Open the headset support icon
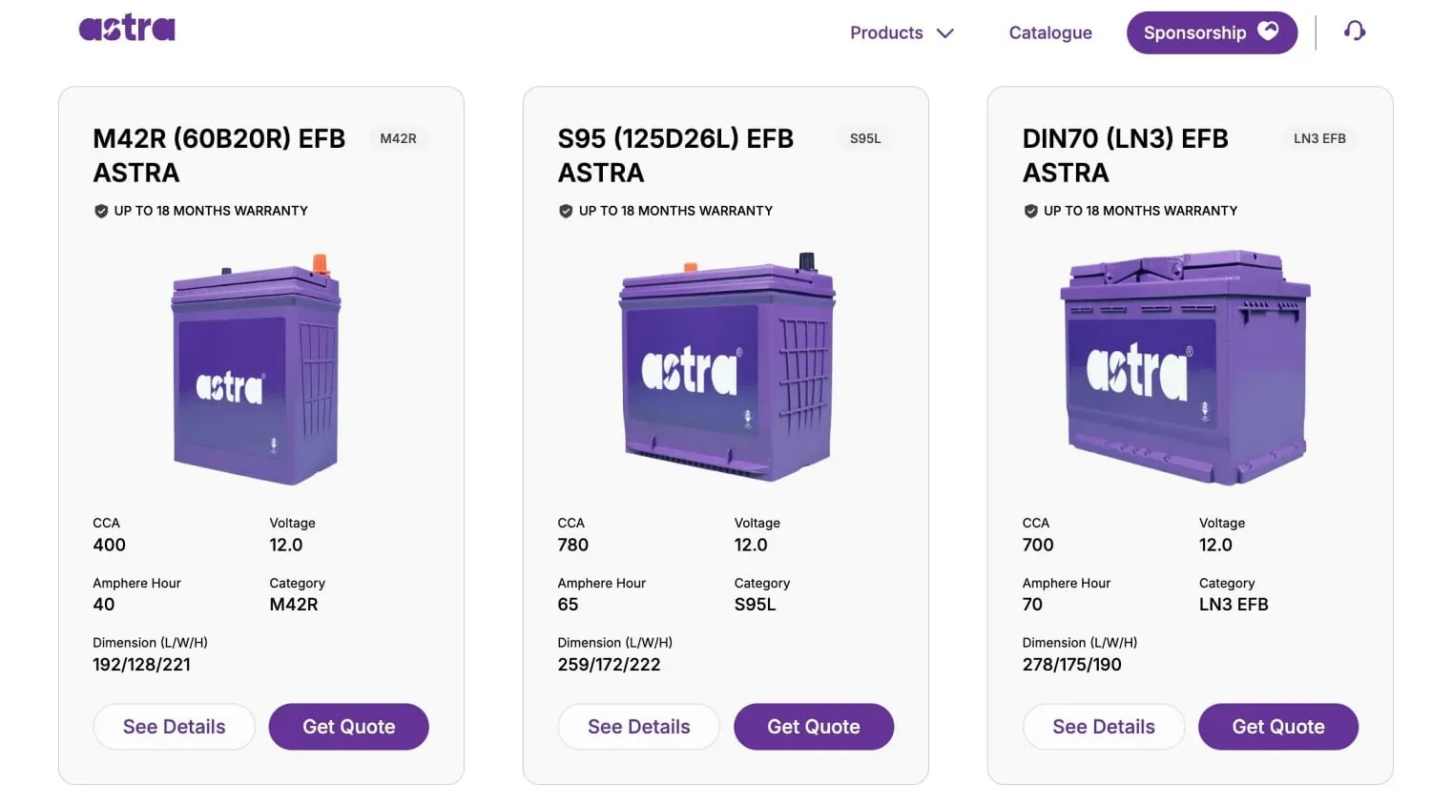Image resolution: width=1431 pixels, height=805 pixels. [1355, 31]
